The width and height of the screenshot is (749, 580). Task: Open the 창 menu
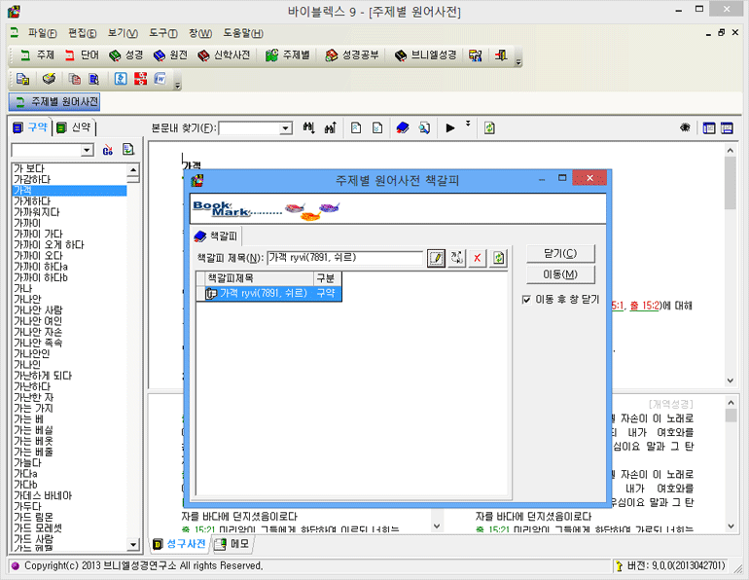(x=200, y=33)
